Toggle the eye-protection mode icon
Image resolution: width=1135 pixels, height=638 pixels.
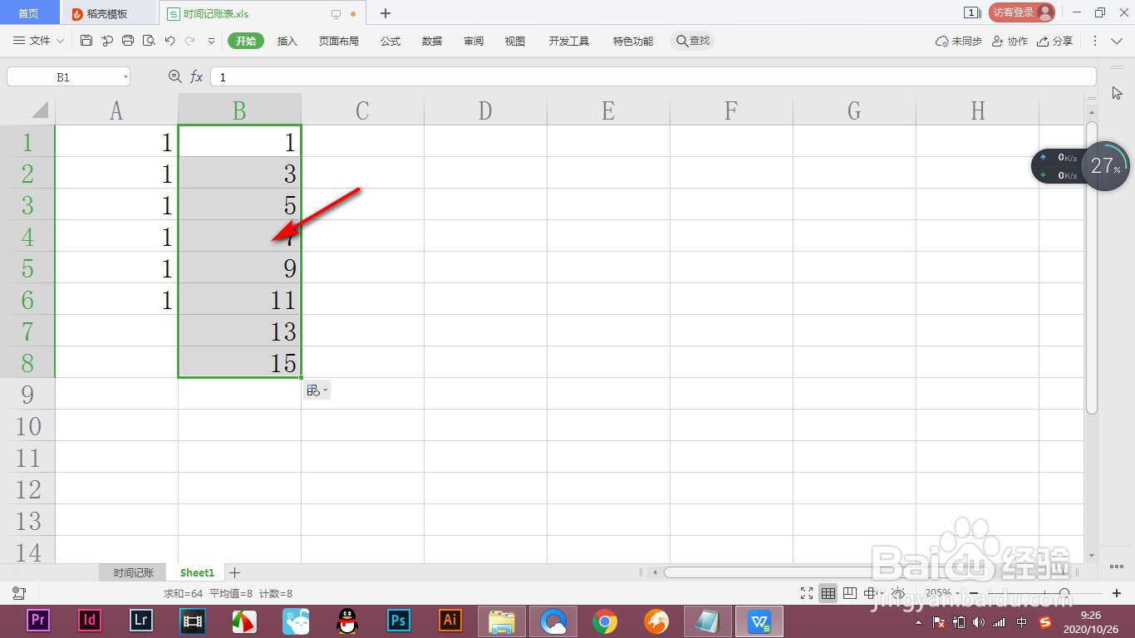coord(898,593)
